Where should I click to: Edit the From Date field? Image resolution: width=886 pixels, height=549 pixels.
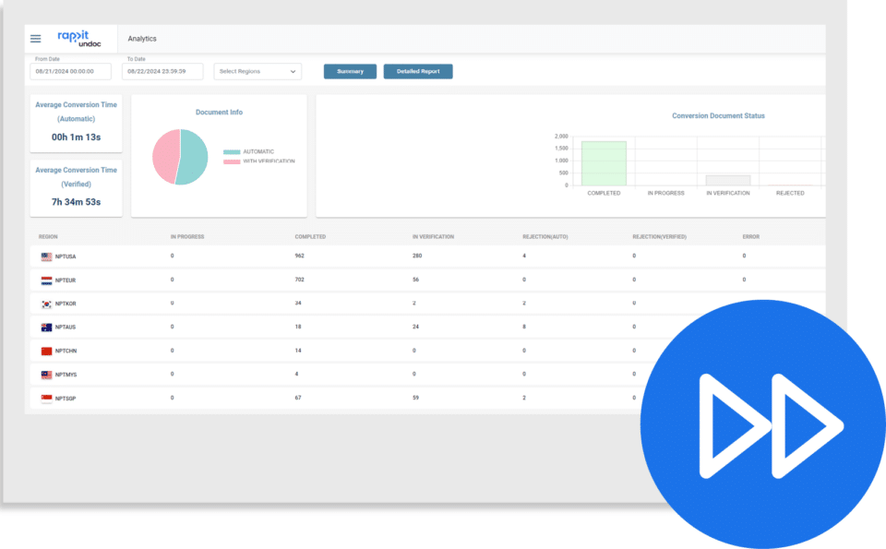pyautogui.click(x=71, y=71)
